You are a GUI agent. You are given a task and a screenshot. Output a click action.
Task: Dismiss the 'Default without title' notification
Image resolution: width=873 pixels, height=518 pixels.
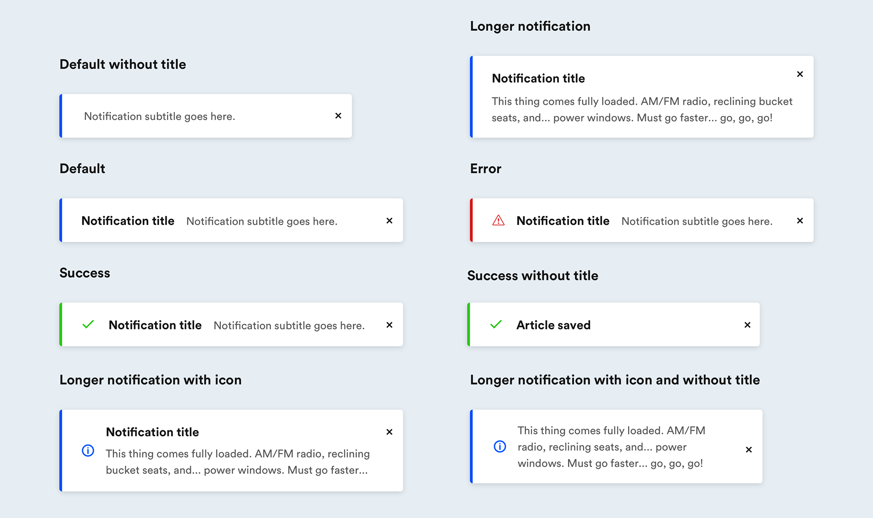[338, 116]
